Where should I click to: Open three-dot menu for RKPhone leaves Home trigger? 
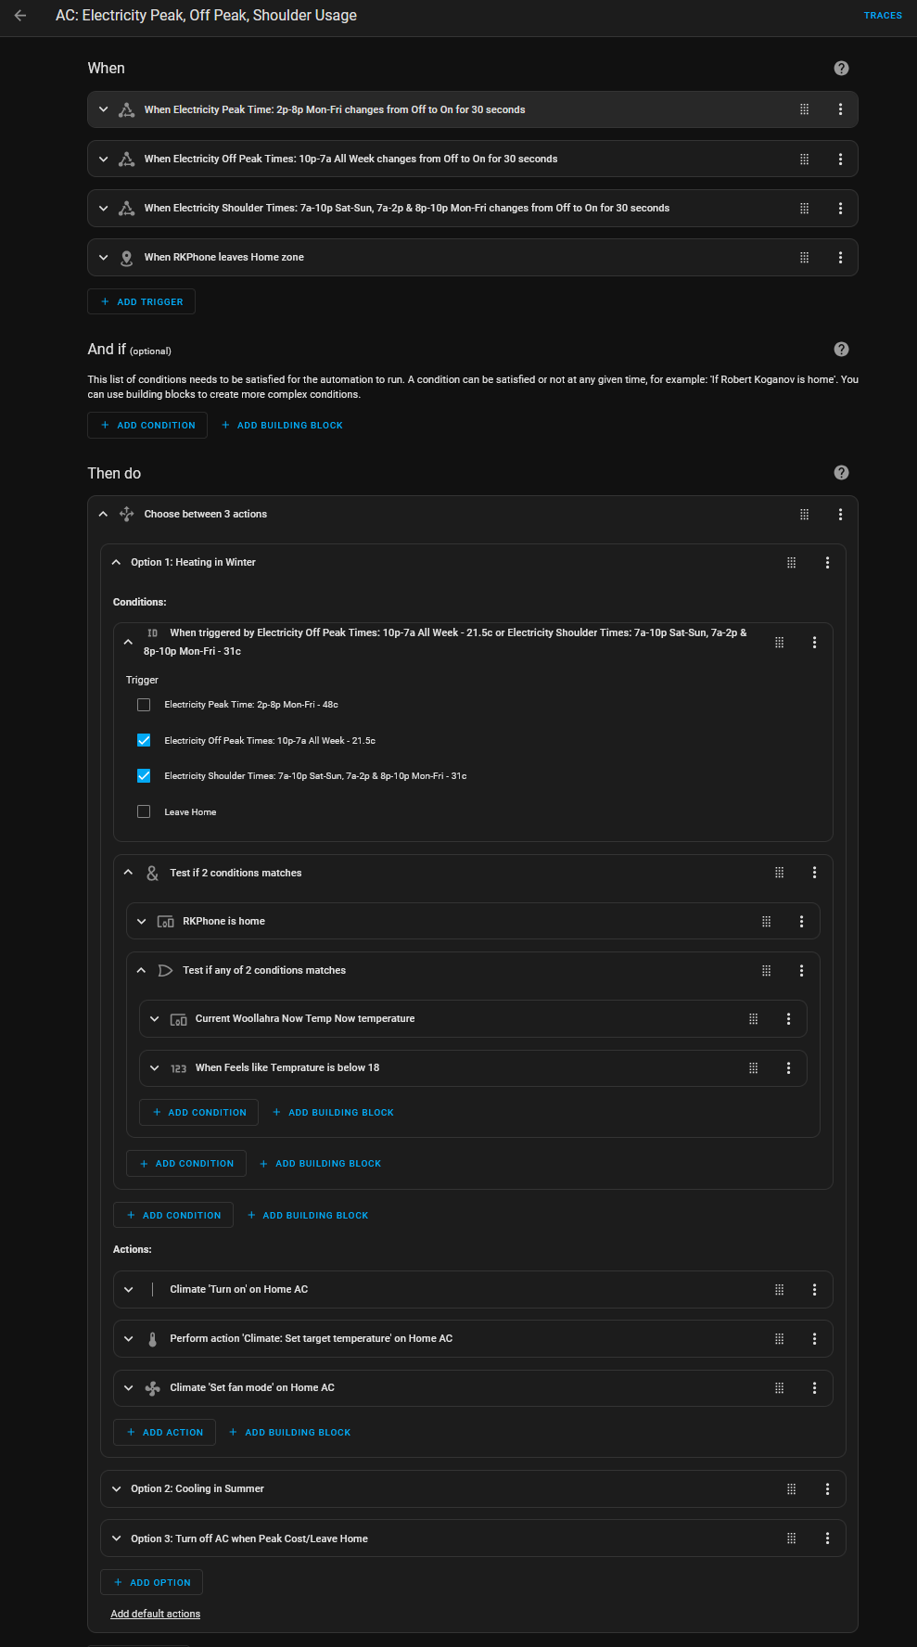[840, 258]
